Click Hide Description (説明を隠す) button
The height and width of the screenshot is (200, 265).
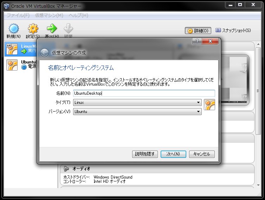click(145, 154)
